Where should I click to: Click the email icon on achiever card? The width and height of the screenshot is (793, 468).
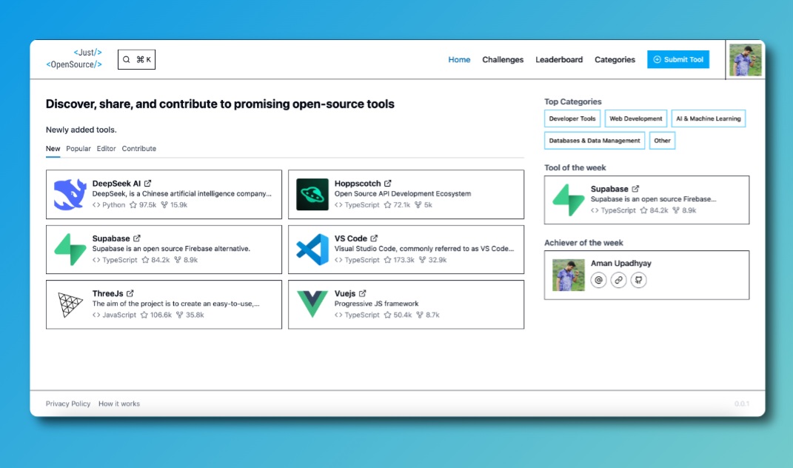(x=598, y=280)
